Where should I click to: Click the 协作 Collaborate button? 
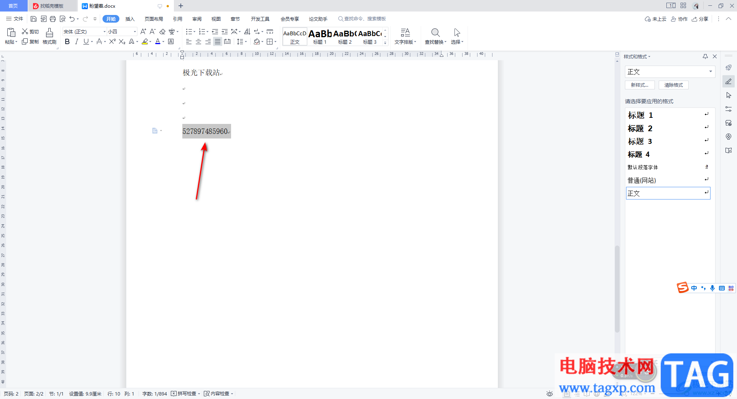(x=679, y=19)
